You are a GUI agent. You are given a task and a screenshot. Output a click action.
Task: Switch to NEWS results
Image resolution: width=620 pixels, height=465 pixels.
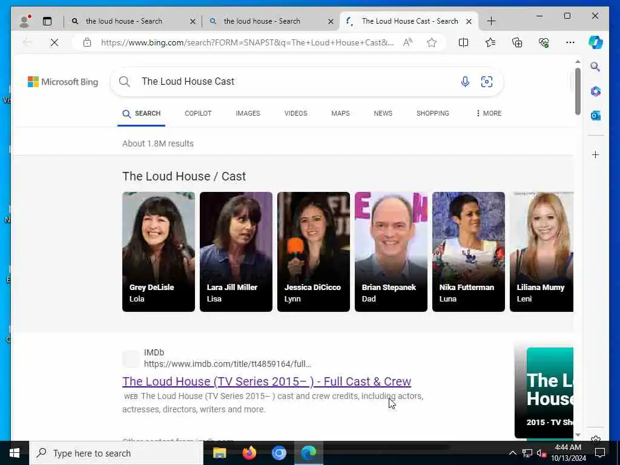(x=383, y=113)
